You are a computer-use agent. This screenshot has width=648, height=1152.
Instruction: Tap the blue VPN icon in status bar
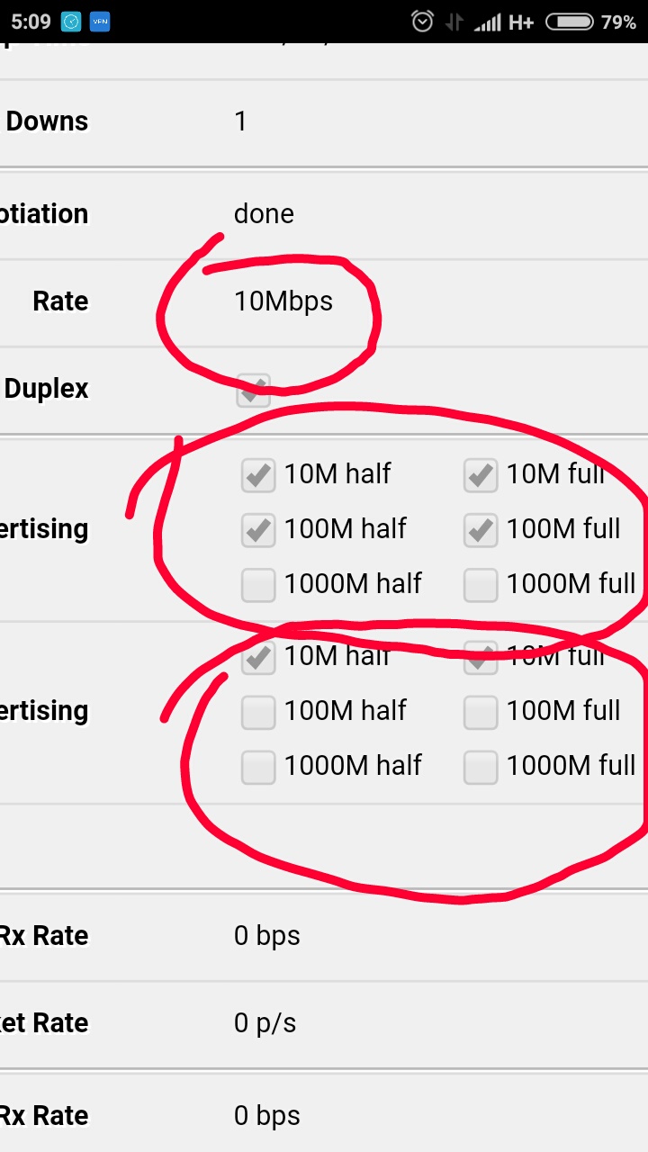99,22
